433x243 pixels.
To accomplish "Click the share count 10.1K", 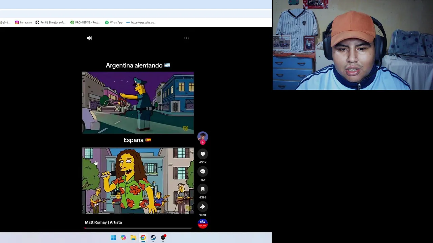I will pyautogui.click(x=203, y=215).
